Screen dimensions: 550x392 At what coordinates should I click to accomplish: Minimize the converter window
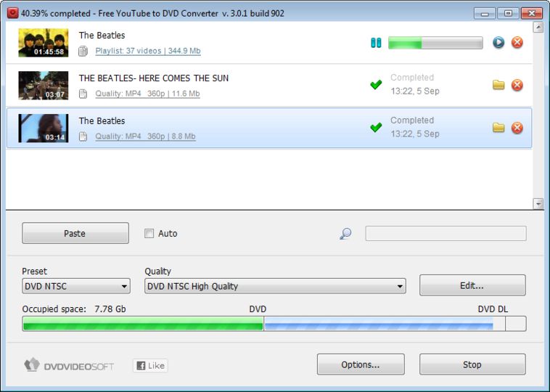pos(485,13)
